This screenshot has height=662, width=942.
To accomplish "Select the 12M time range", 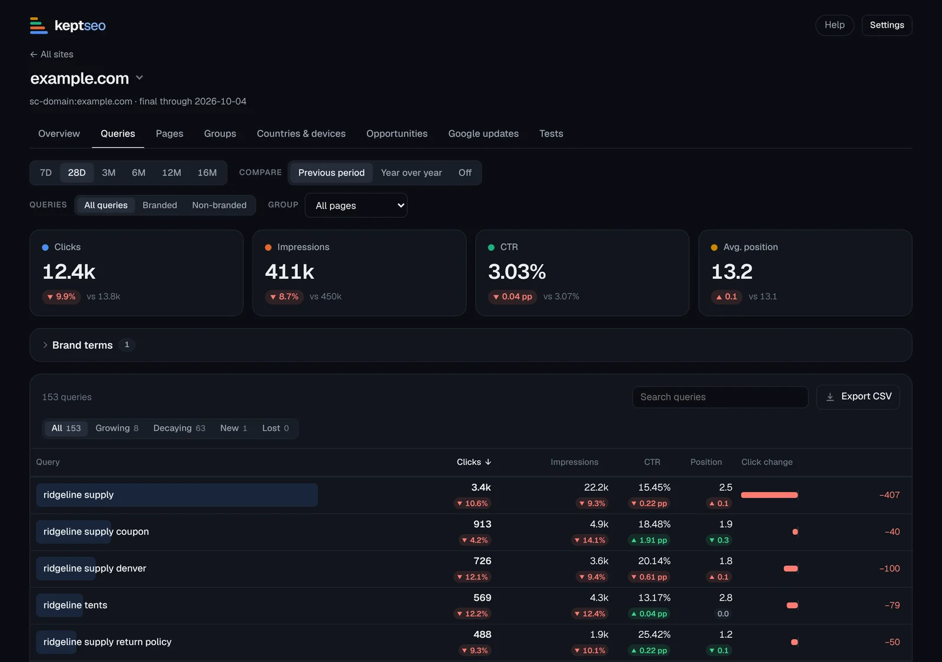I will (171, 173).
